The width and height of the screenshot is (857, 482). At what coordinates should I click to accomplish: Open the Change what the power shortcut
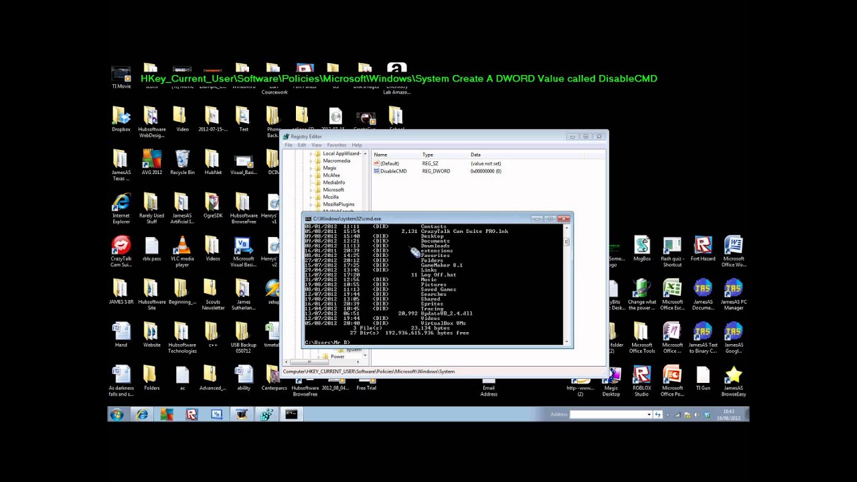click(642, 294)
